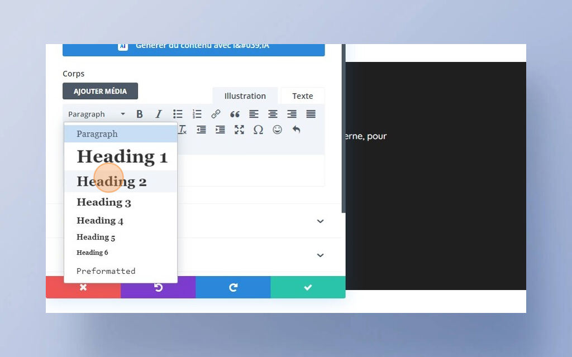Viewport: 572px width, 357px height.
Task: Decrease the indent
Action: [x=201, y=129]
